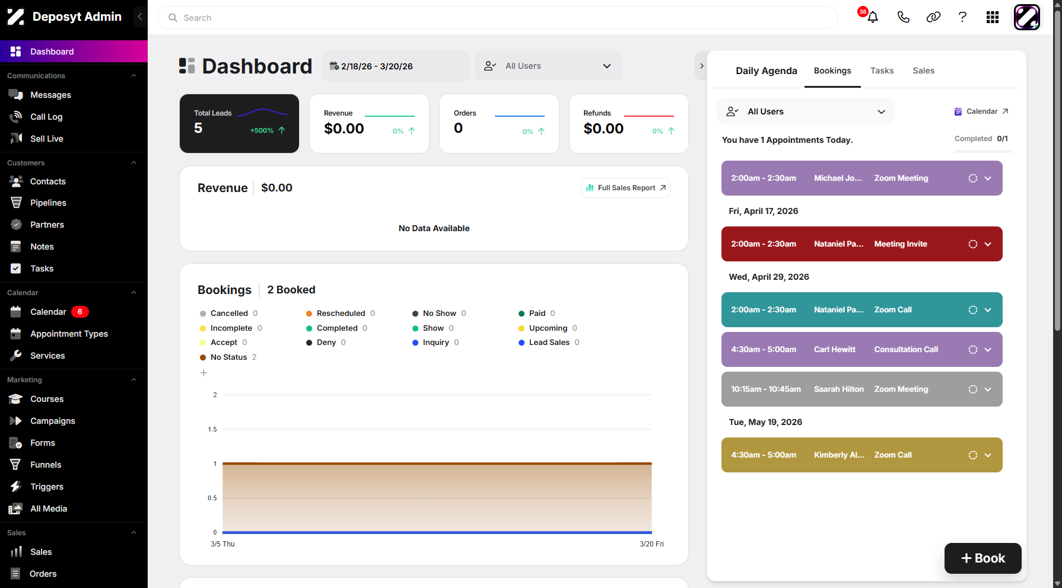Click the Triggers lightning bolt icon
This screenshot has width=1062, height=588.
point(16,487)
